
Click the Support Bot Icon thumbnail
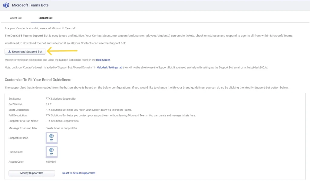(51, 138)
